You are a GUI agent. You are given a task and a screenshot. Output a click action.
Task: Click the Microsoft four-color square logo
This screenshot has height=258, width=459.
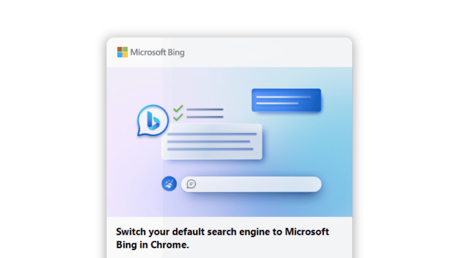tap(122, 52)
